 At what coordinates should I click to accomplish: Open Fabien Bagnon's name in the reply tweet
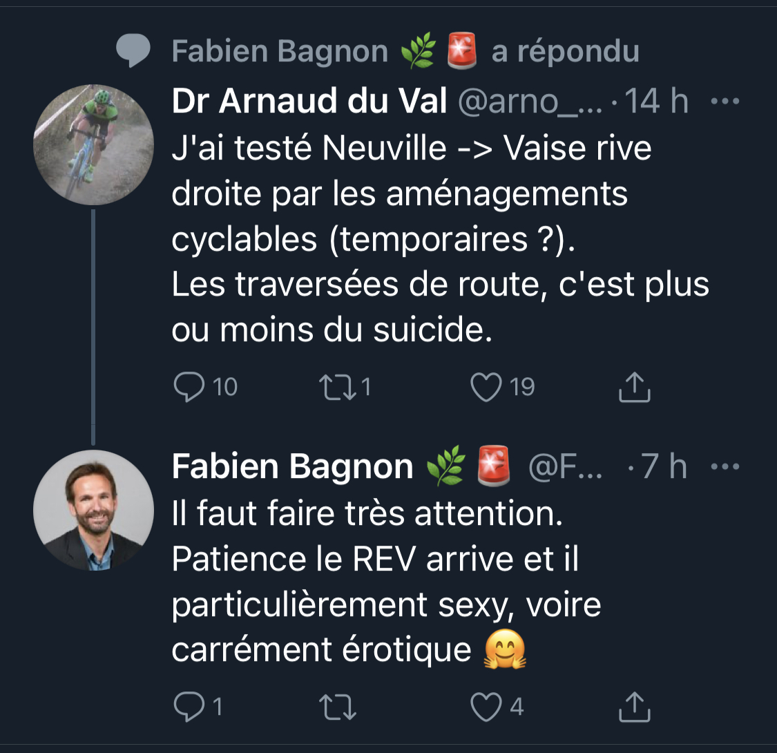tap(292, 467)
